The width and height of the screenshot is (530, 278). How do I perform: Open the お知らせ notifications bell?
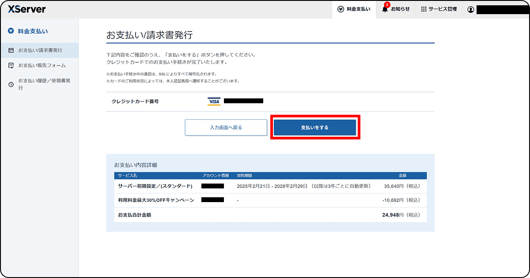(385, 9)
